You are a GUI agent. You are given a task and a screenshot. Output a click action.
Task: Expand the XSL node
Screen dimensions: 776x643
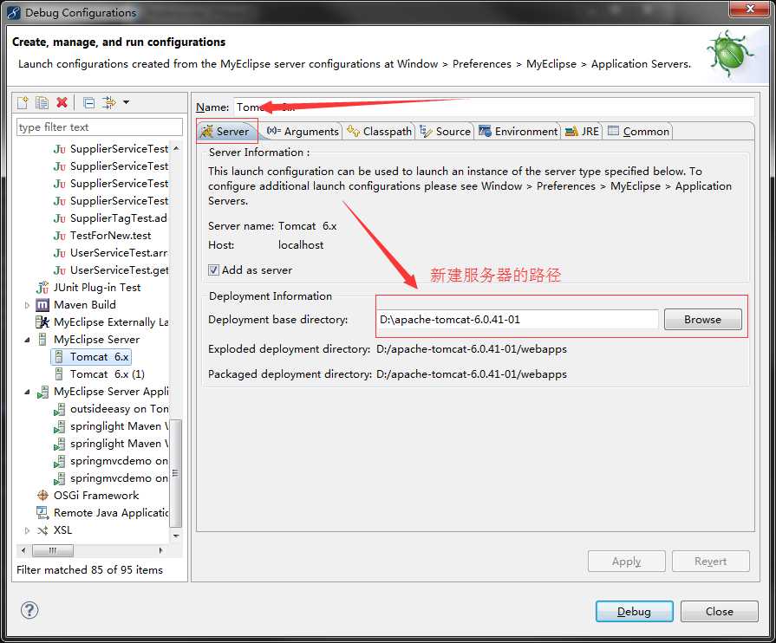27,530
